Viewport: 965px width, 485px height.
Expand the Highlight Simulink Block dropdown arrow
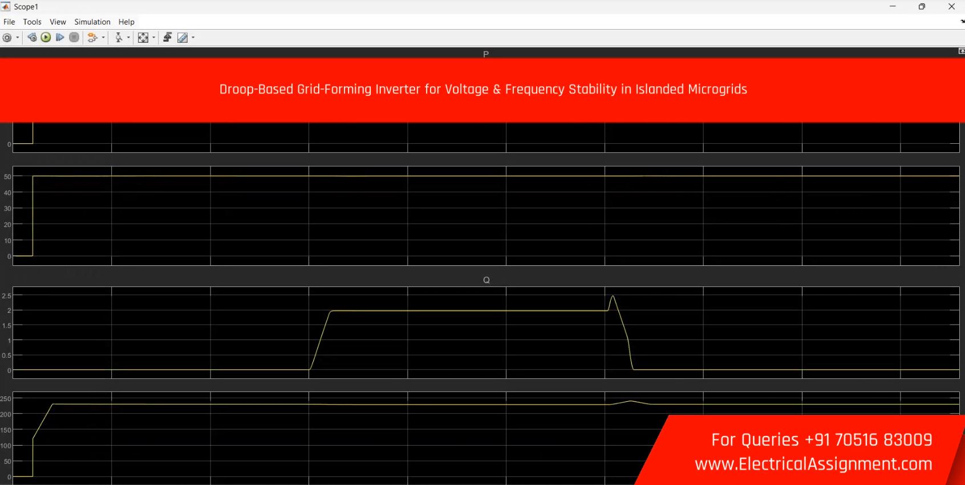click(x=103, y=38)
